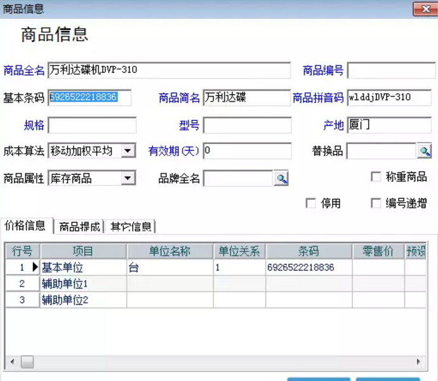The image size is (438, 381).
Task: Open the 商品属性 dropdown arrow
Action: pos(128,178)
